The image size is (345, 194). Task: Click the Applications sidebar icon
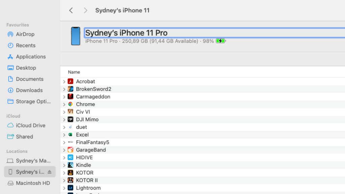tap(10, 57)
